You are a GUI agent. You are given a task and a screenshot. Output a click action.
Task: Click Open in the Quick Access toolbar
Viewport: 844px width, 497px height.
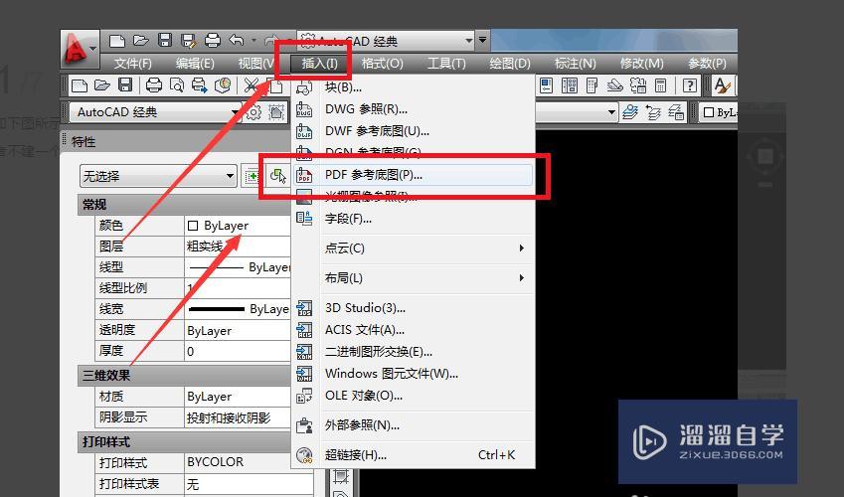pyautogui.click(x=140, y=41)
